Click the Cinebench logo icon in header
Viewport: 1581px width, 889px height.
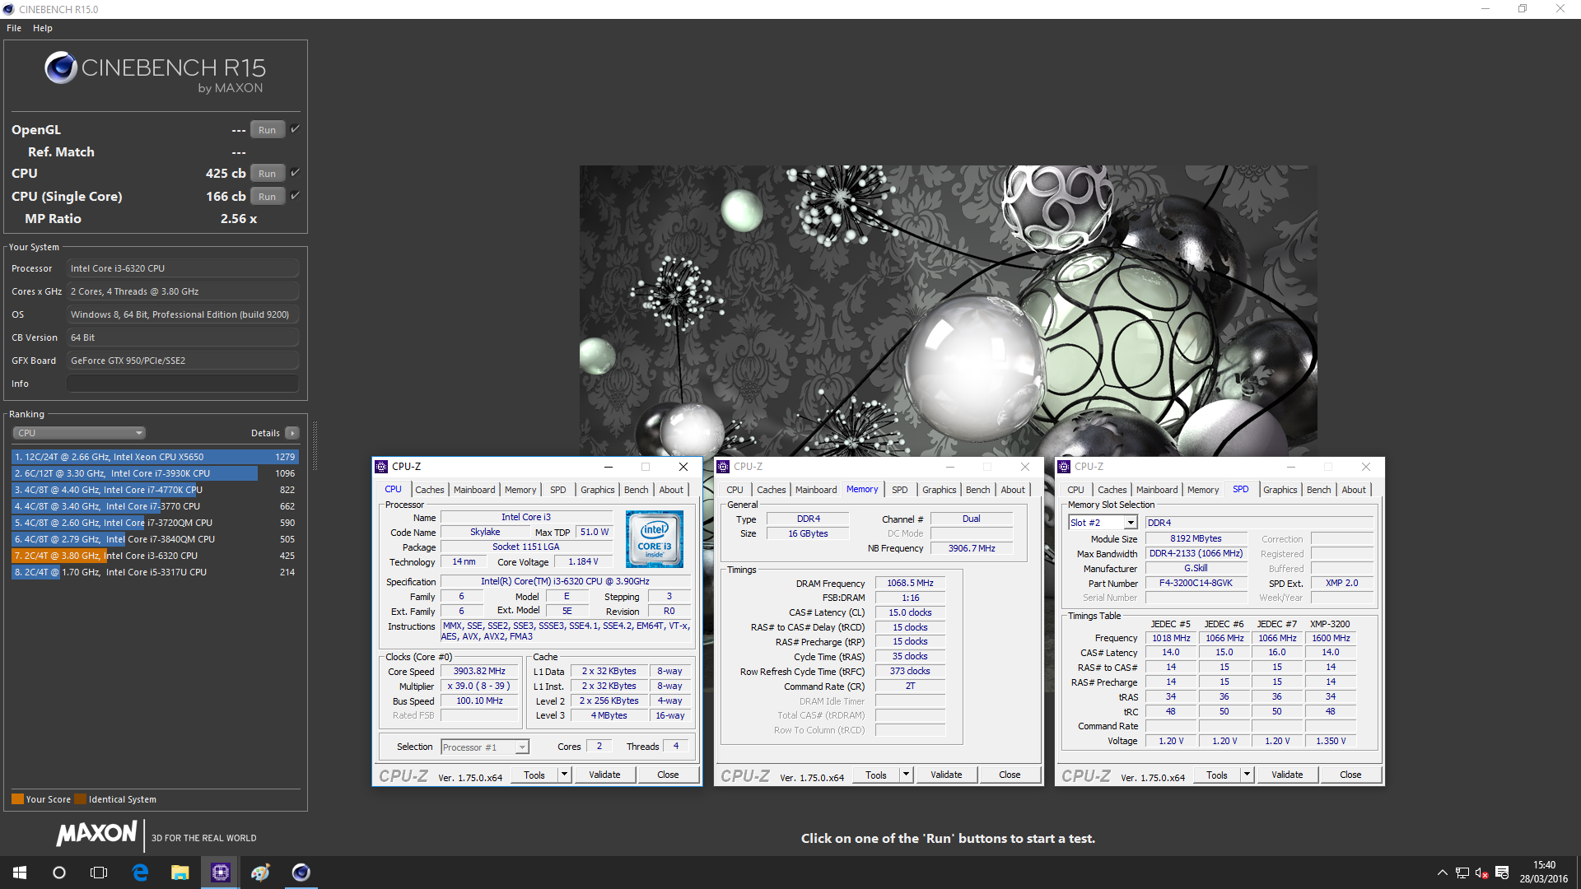tap(61, 68)
